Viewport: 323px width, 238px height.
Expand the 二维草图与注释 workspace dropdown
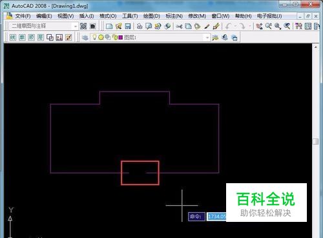pyautogui.click(x=76, y=26)
